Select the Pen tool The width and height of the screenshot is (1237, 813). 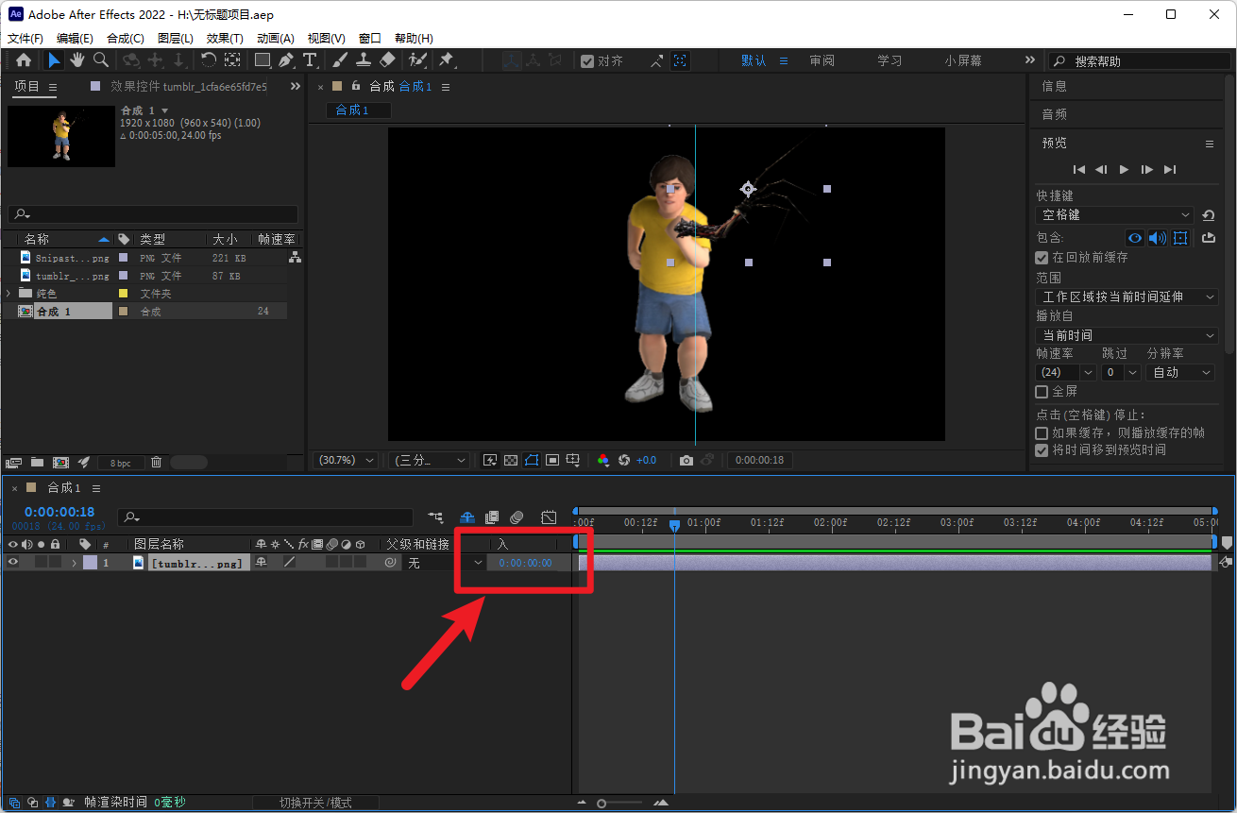pos(286,60)
